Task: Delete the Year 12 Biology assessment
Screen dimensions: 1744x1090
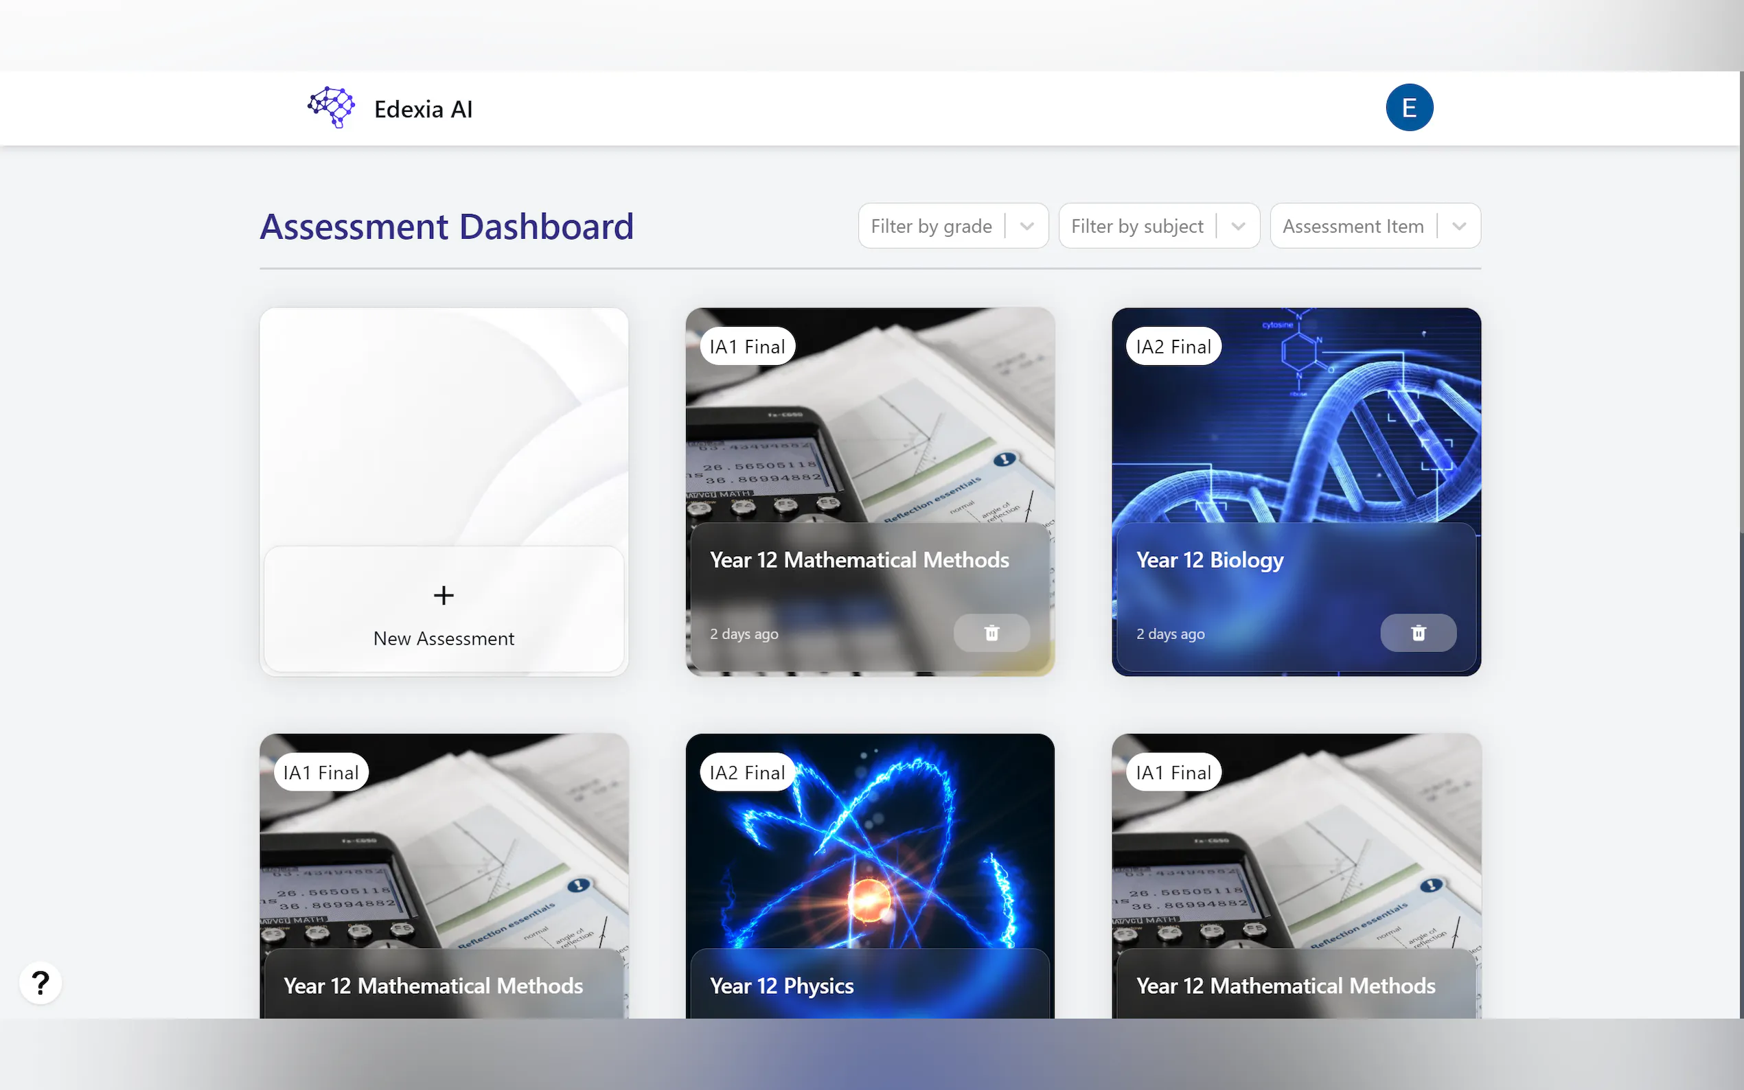Action: pos(1417,633)
